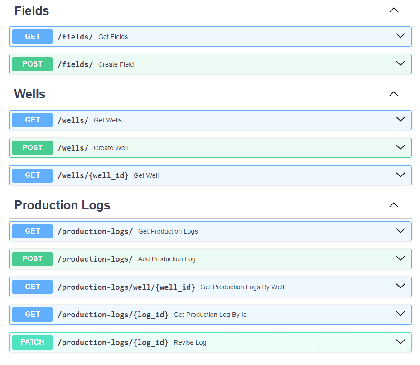Click the GET badge on /wells/ endpoint
Viewport: 420px width, 365px height.
(x=32, y=120)
